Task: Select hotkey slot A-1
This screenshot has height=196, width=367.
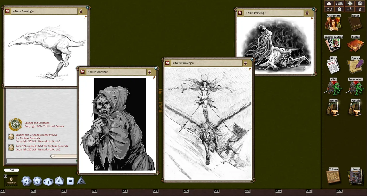Action: (x=3, y=191)
